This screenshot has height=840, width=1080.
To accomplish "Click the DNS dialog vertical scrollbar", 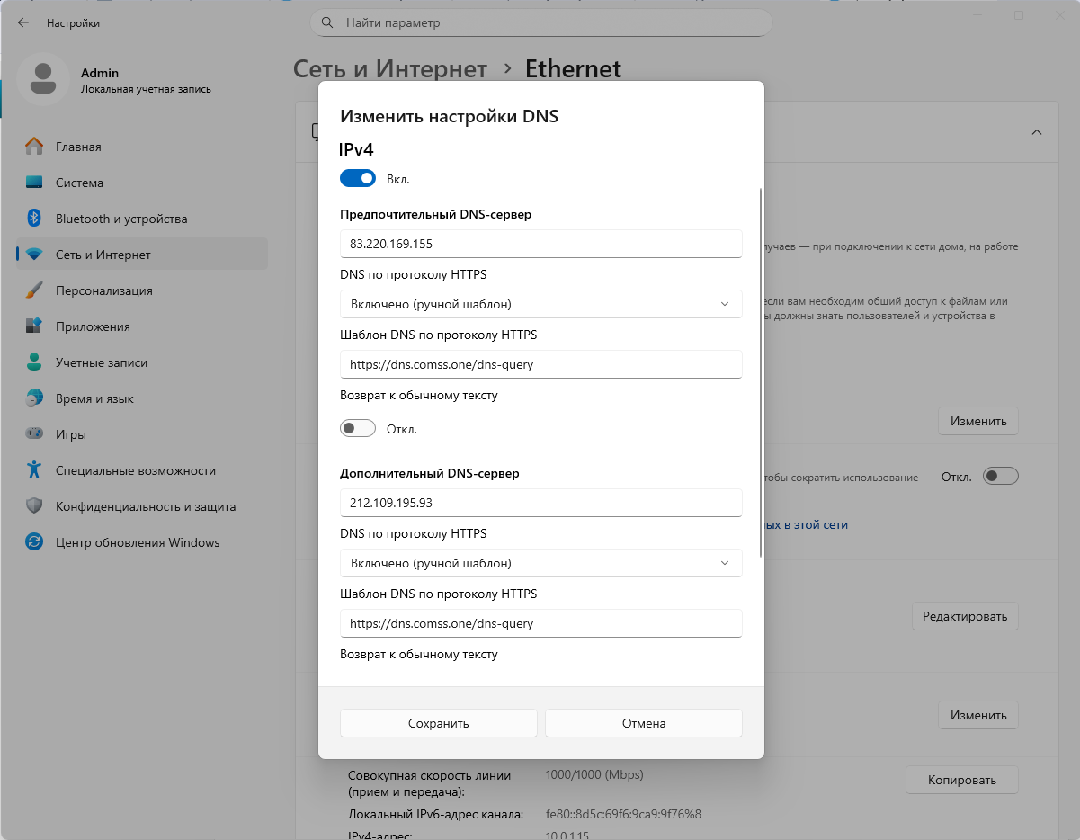I will tap(762, 369).
